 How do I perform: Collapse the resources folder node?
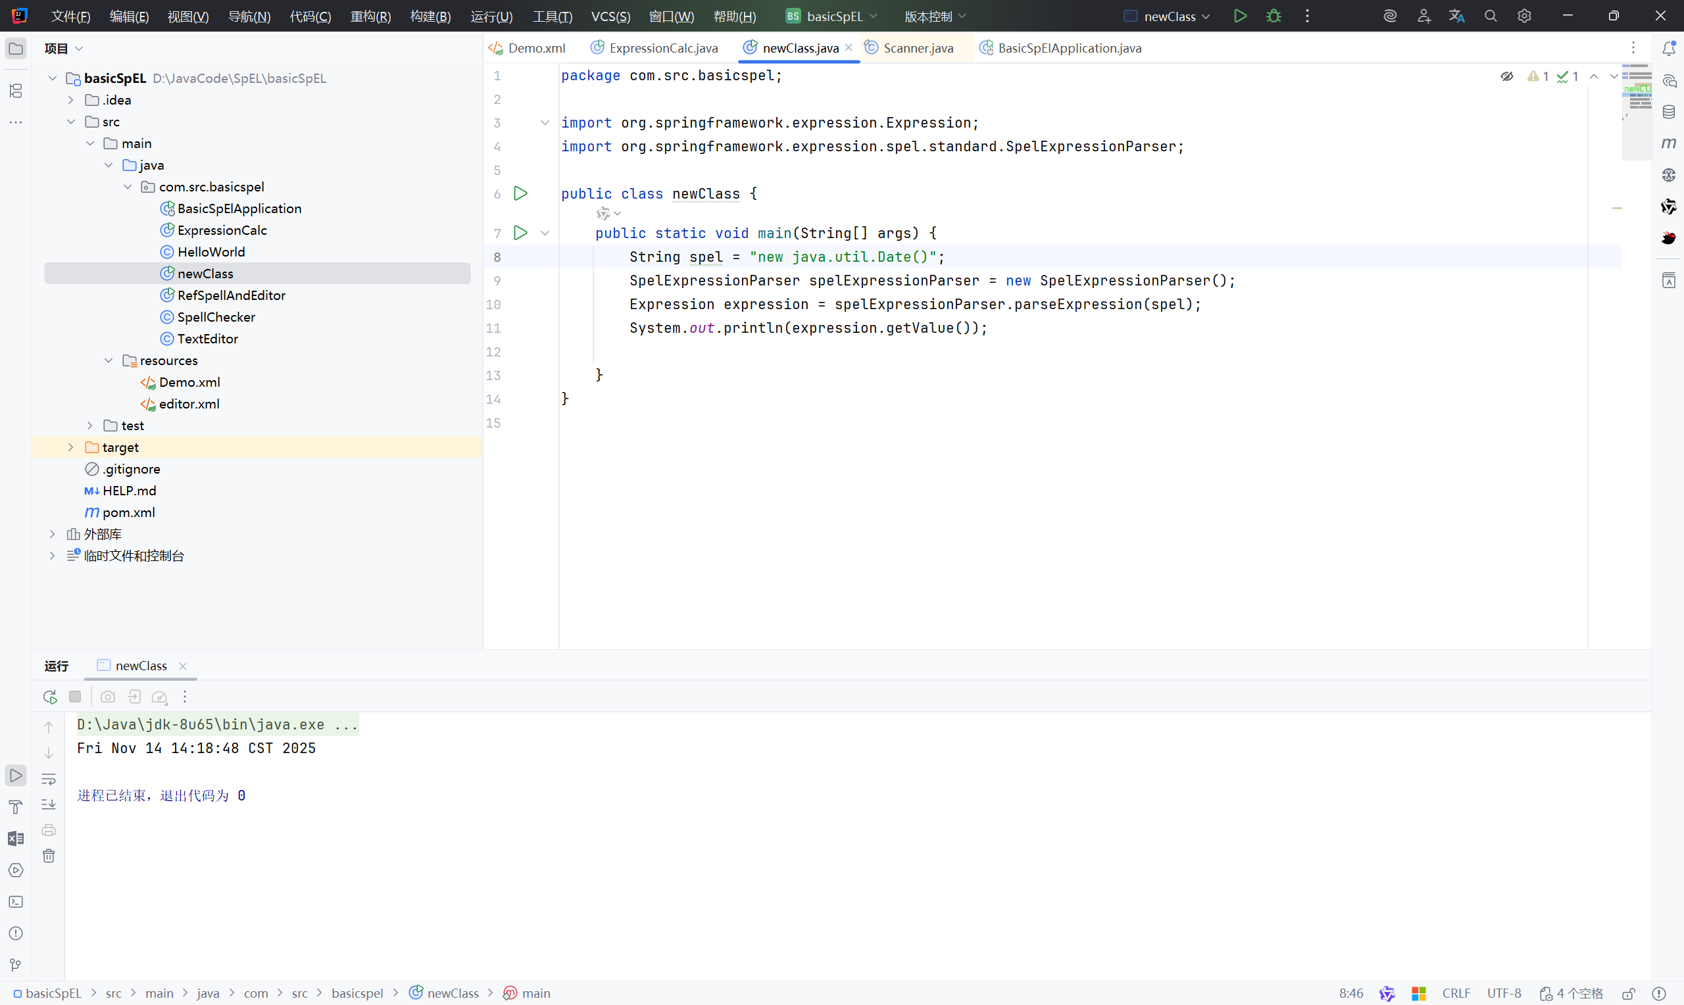[x=109, y=360]
